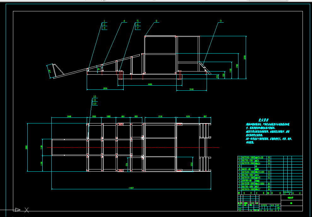
Task: Select parts list item number 12 cell
Action: 239,157
